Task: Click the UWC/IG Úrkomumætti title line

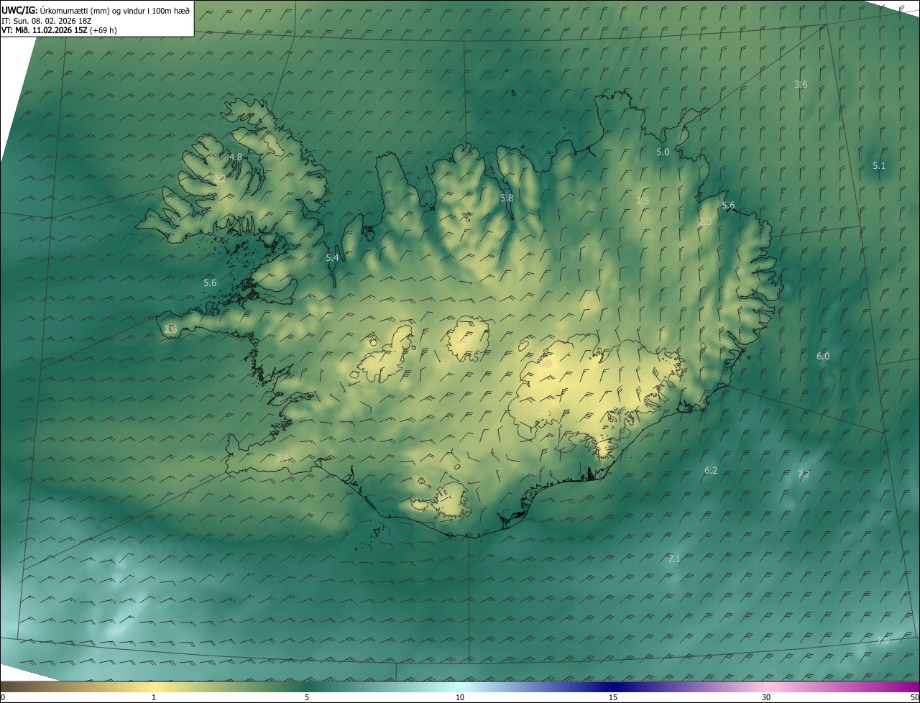Action: click(x=96, y=10)
